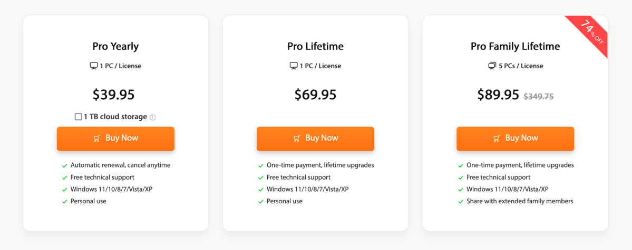This screenshot has width=632, height=250.
Task: Click checkmark beside Share with extended family members
Action: tap(461, 201)
